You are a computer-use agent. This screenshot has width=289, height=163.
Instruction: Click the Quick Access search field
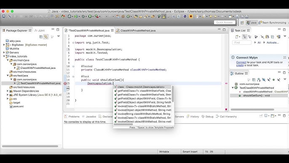point(225,22)
